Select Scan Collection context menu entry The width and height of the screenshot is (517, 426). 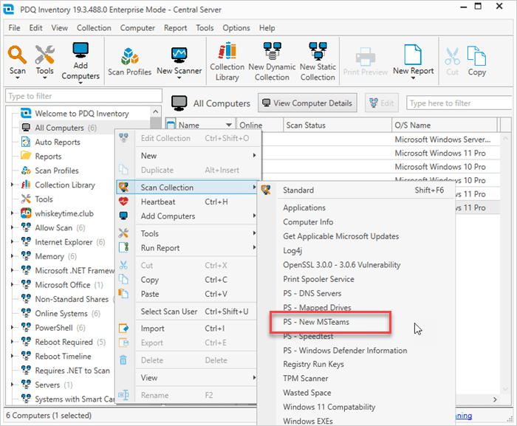187,188
